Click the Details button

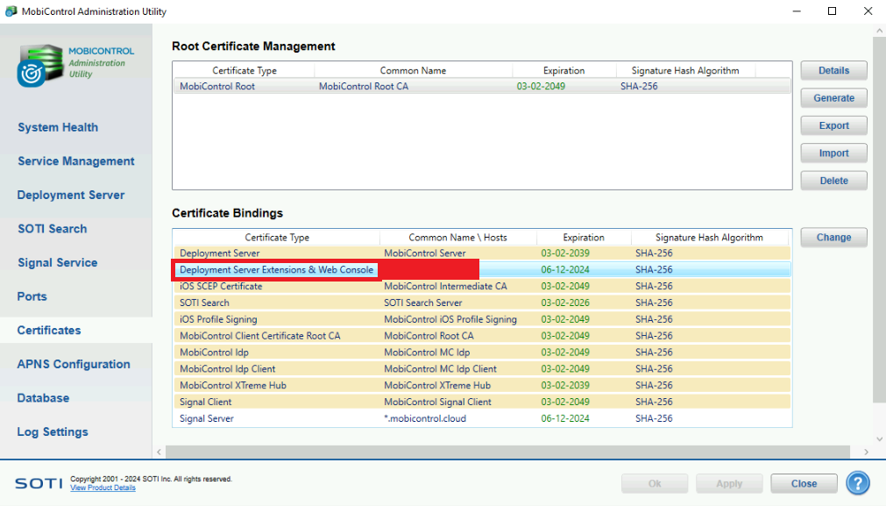point(833,71)
